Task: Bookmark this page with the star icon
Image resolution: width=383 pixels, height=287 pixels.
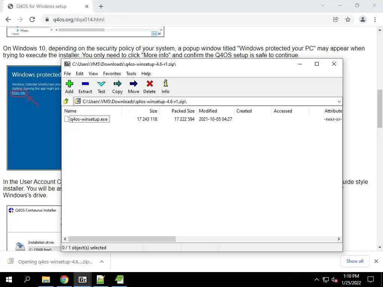Action: coord(348,19)
